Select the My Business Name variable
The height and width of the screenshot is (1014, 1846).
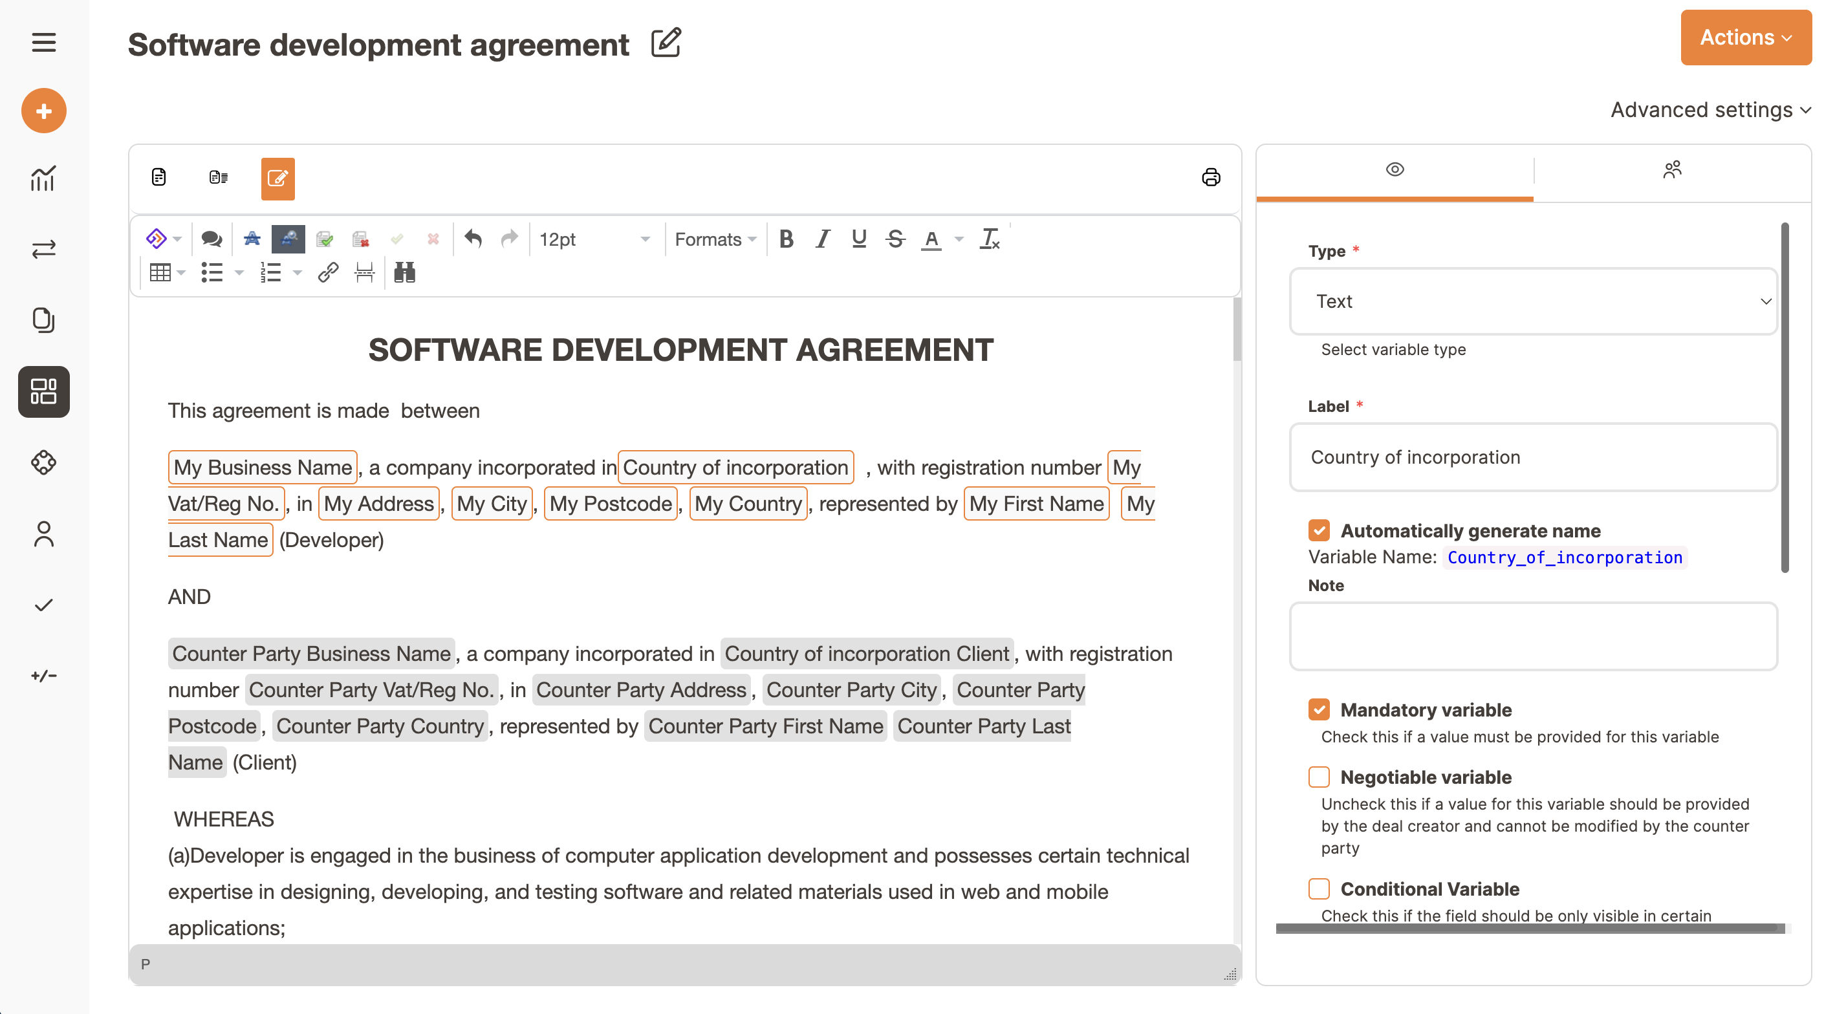[262, 466]
